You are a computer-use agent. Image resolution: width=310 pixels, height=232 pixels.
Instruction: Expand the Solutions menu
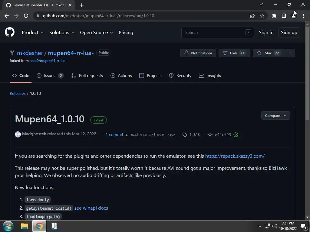pos(62,33)
